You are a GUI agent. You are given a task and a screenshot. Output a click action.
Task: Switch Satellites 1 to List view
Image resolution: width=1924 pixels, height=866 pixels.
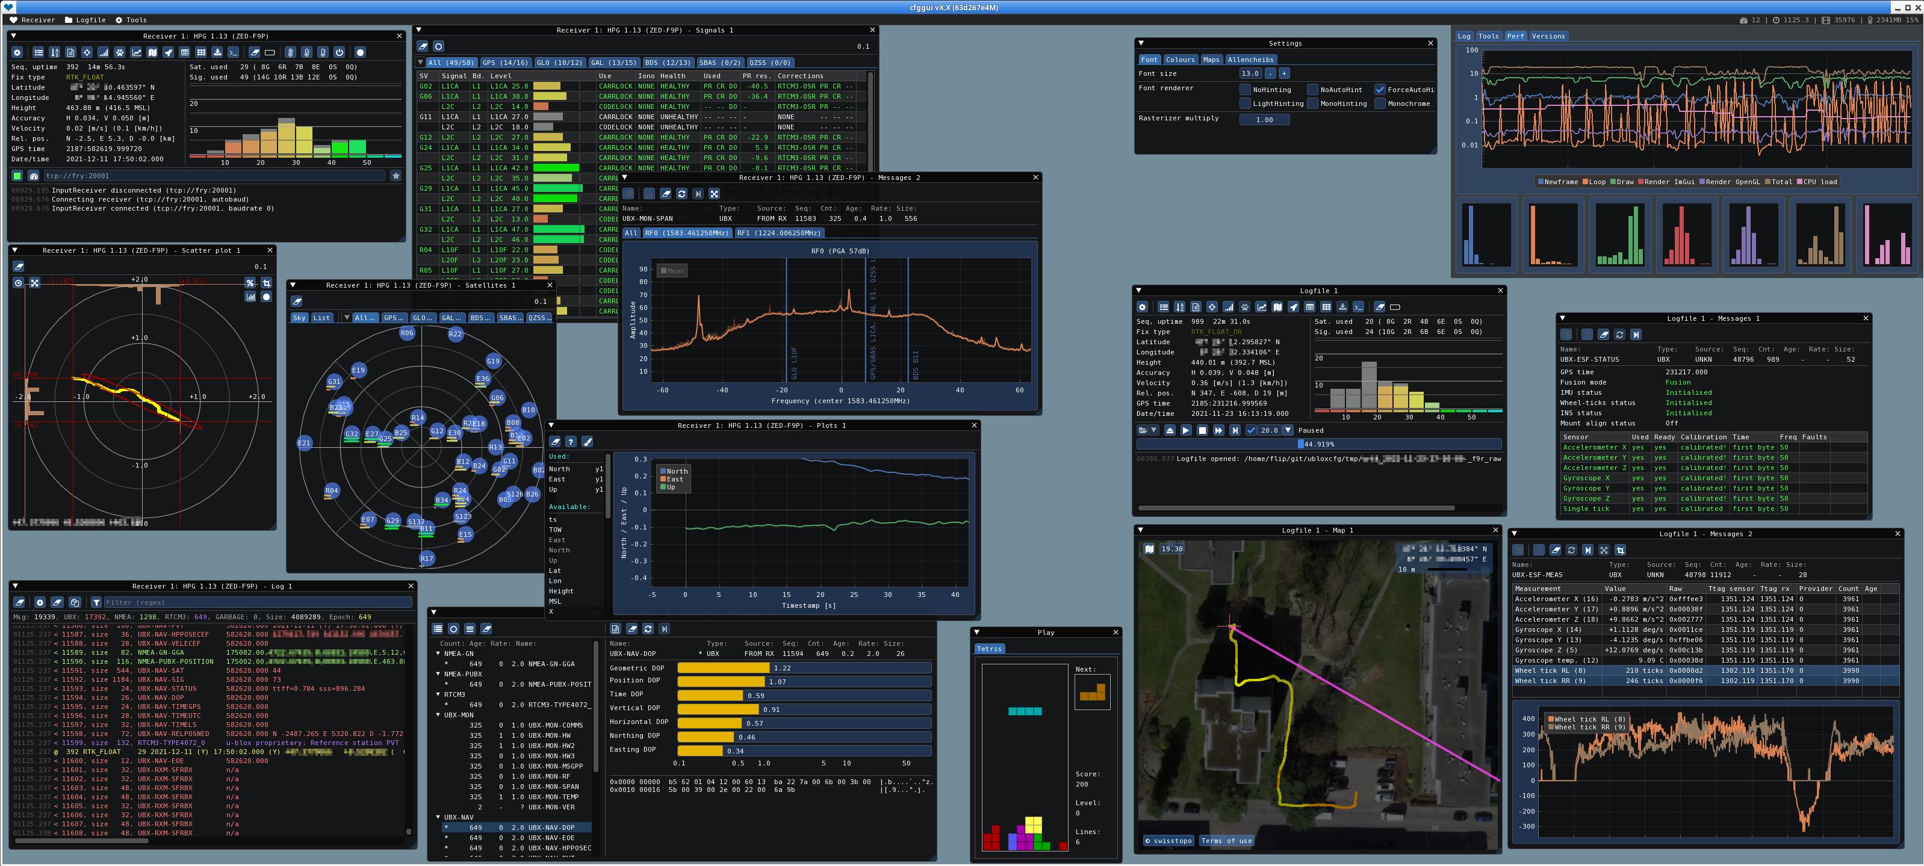[x=321, y=318]
